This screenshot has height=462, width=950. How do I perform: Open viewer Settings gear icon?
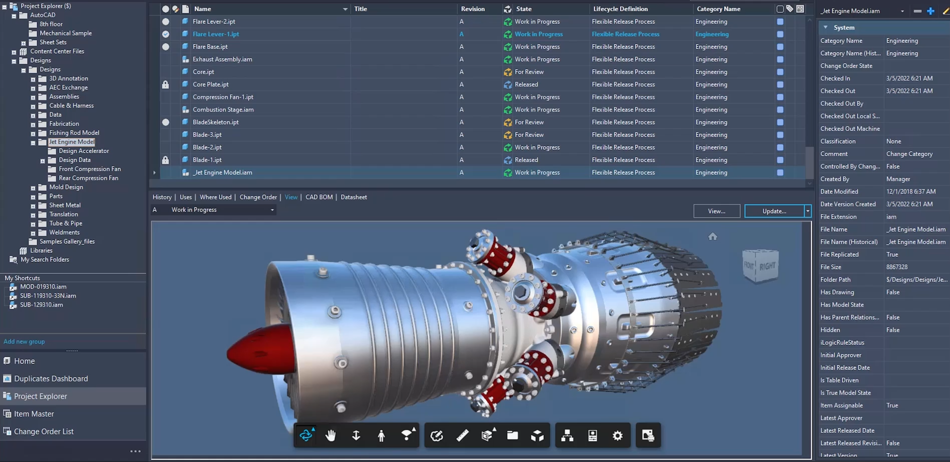click(617, 435)
